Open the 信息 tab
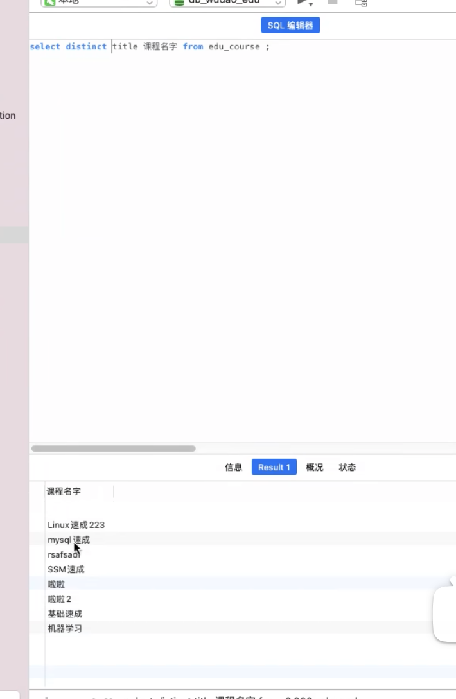Screen dimensions: 456x699 coord(234,468)
